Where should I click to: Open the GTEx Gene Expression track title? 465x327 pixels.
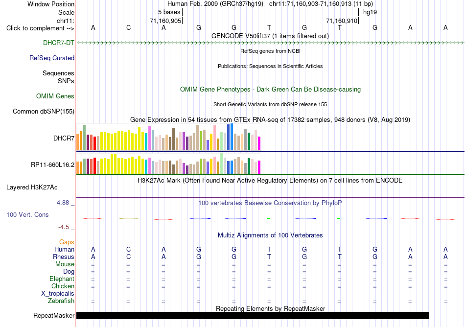(270, 120)
